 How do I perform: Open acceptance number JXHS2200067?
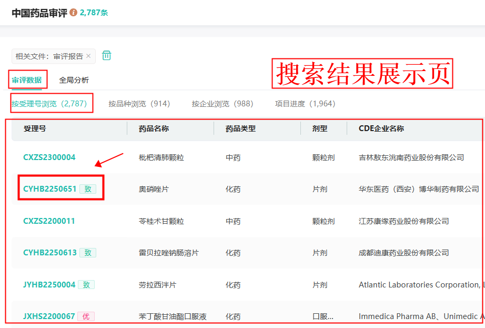pyautogui.click(x=49, y=316)
